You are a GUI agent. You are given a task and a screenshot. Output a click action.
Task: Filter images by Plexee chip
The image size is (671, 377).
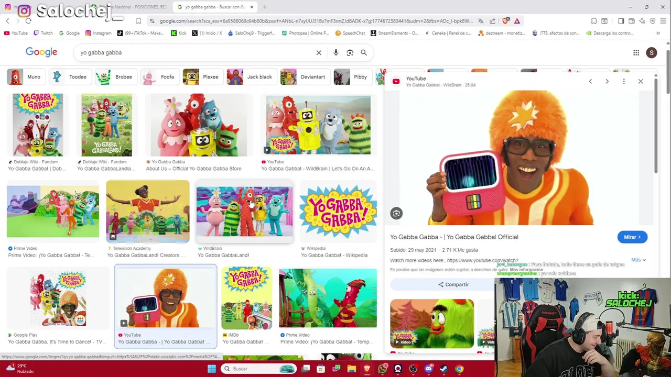coord(202,77)
